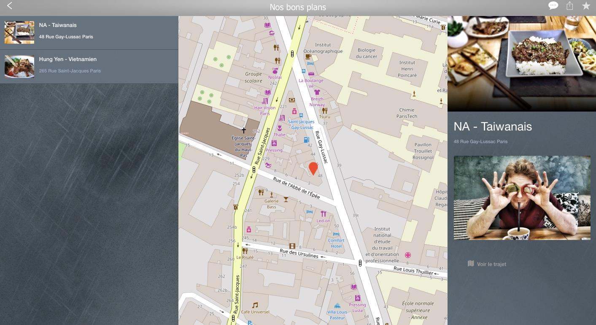
Task: Click the La Boulange bakery icon
Action: tap(311, 74)
